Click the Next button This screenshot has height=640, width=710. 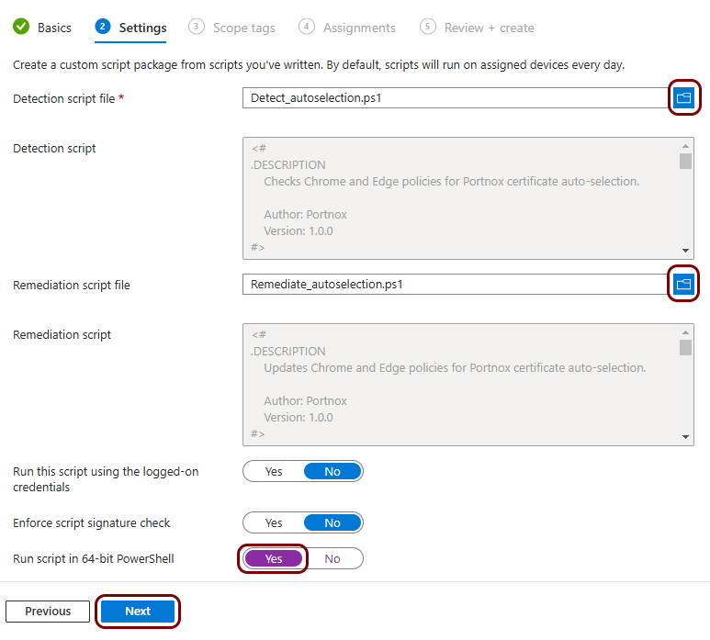(138, 612)
